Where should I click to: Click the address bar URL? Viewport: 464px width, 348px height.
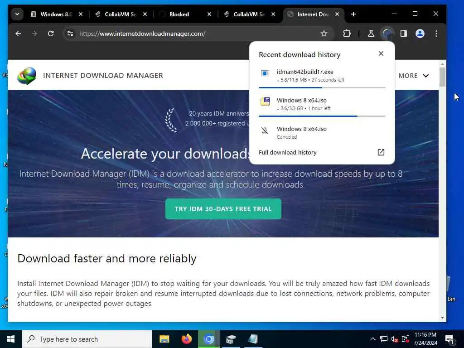(142, 34)
